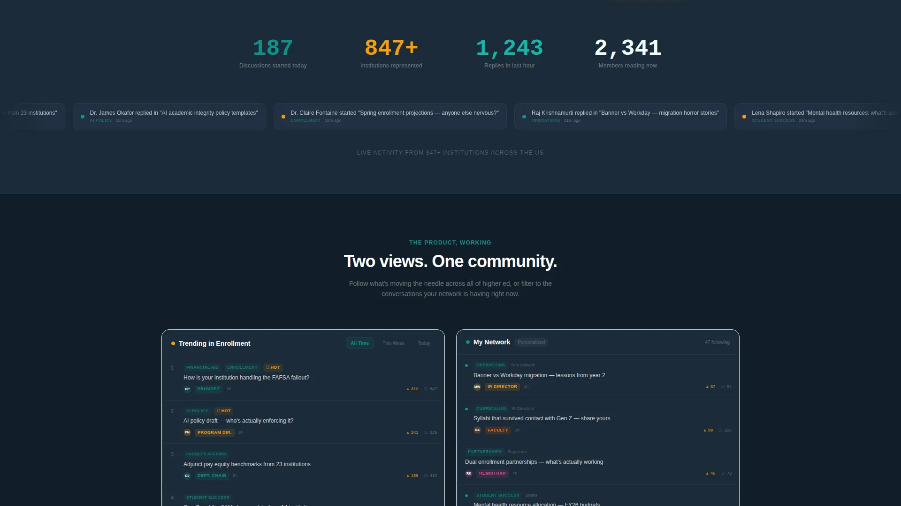Click the PN avatar on AI policy draft
Screen dimensions: 901x506
(x=187, y=432)
